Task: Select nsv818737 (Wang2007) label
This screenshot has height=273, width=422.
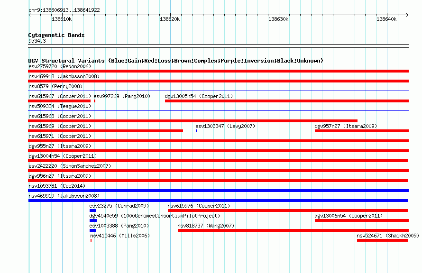Action: point(206,226)
